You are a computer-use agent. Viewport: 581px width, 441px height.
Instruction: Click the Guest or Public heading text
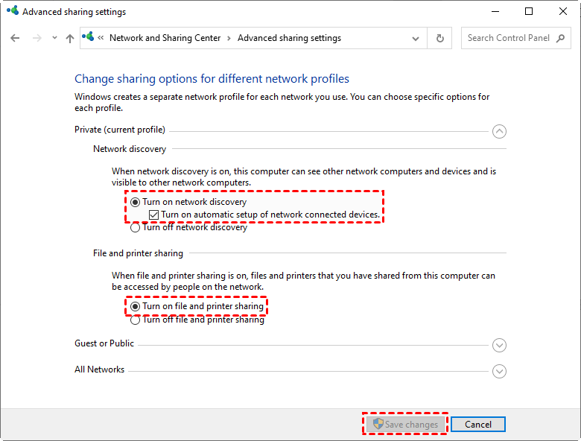pyautogui.click(x=104, y=343)
